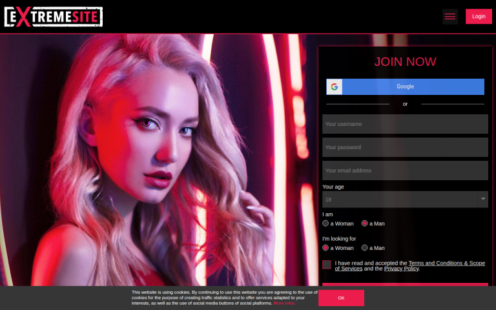The image size is (496, 310).
Task: Click the Google G logo icon
Action: [x=335, y=87]
